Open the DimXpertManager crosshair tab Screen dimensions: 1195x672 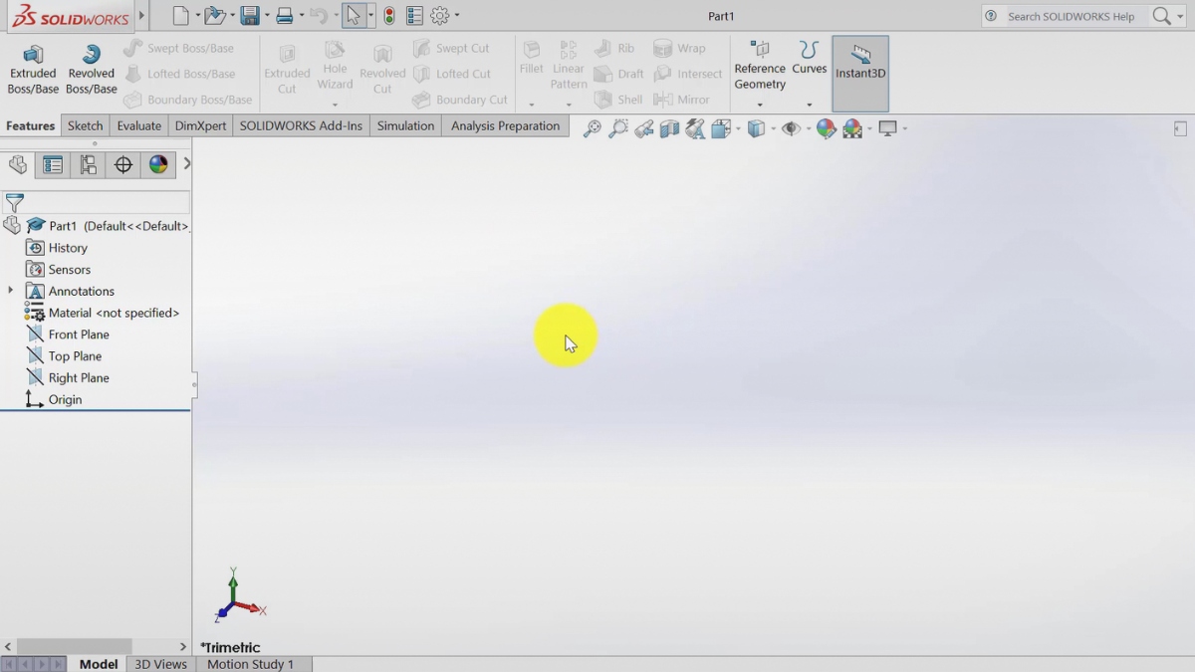(x=123, y=165)
